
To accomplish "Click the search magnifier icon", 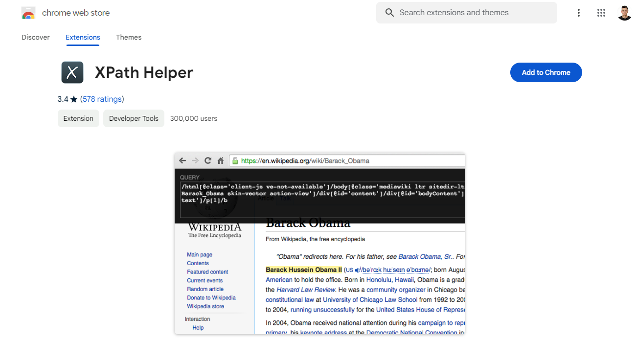I will click(x=389, y=13).
